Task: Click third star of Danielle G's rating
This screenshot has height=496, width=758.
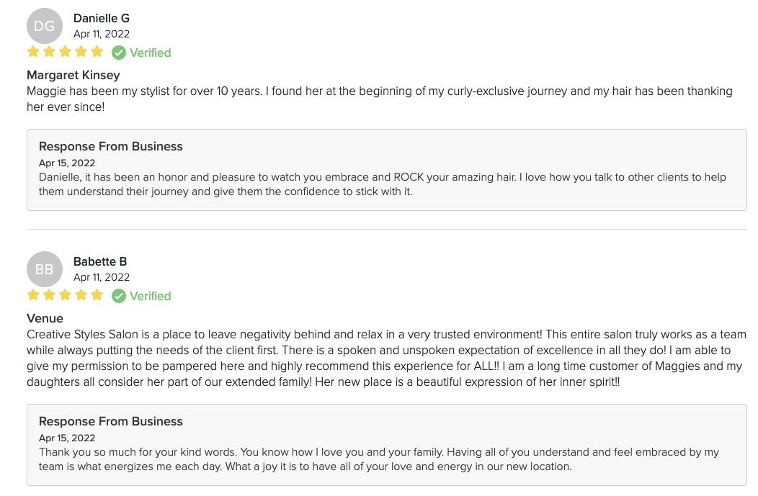Action: pyautogui.click(x=65, y=52)
